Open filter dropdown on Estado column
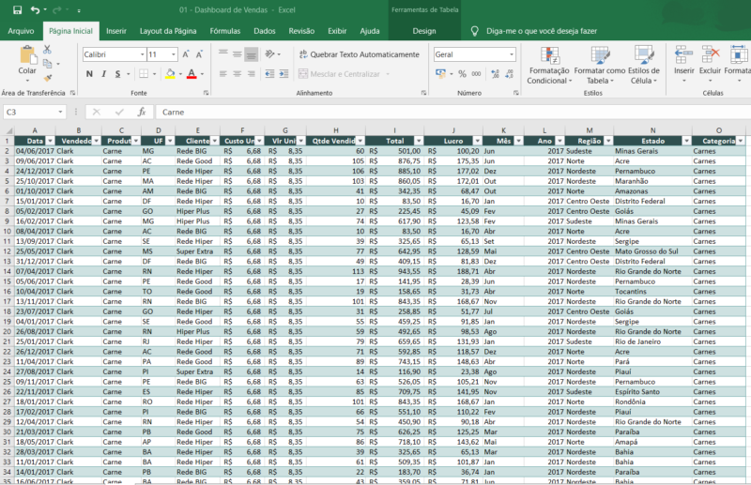This screenshot has width=751, height=485. [686, 141]
